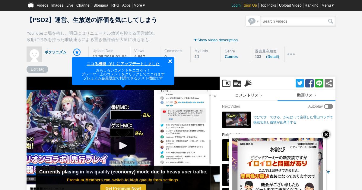Expand the Menu dropdown at top right

[x=328, y=5]
